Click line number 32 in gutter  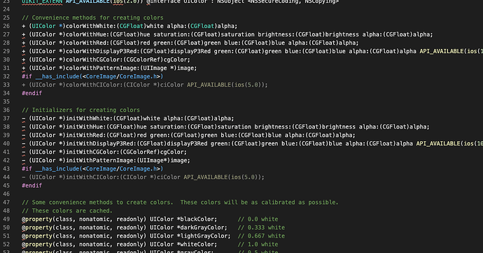6,76
